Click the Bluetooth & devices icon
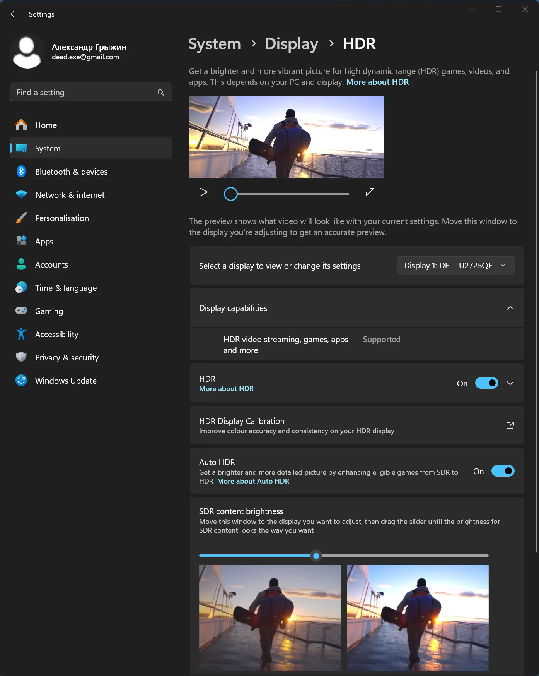539x676 pixels. coord(21,172)
